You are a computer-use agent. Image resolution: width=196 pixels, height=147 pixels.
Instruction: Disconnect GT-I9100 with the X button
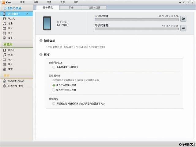(x=27, y=14)
